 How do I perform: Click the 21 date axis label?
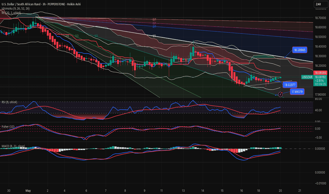(300, 190)
